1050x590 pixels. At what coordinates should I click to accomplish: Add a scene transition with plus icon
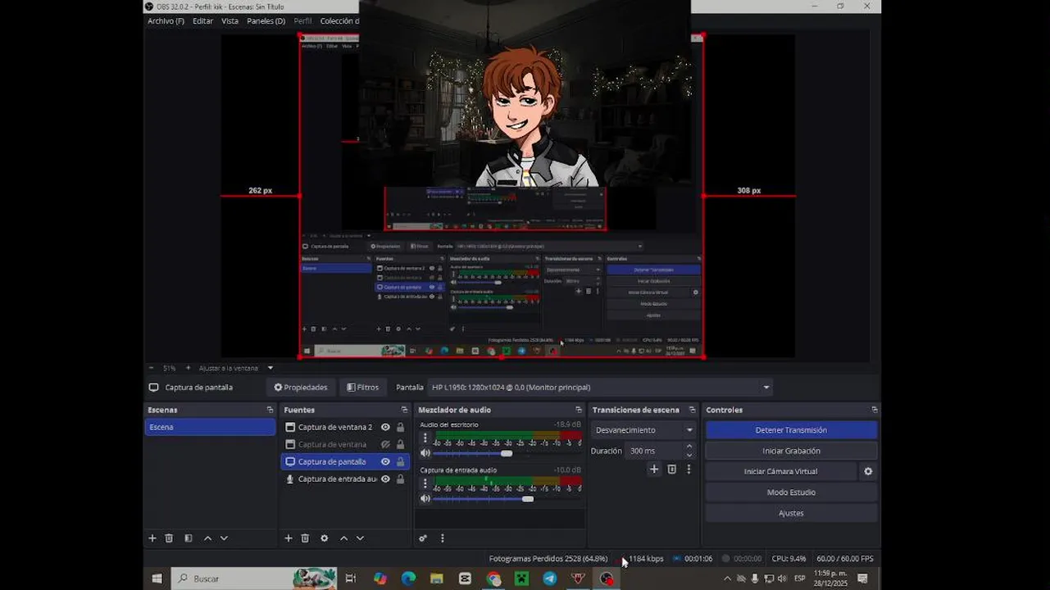tap(654, 470)
